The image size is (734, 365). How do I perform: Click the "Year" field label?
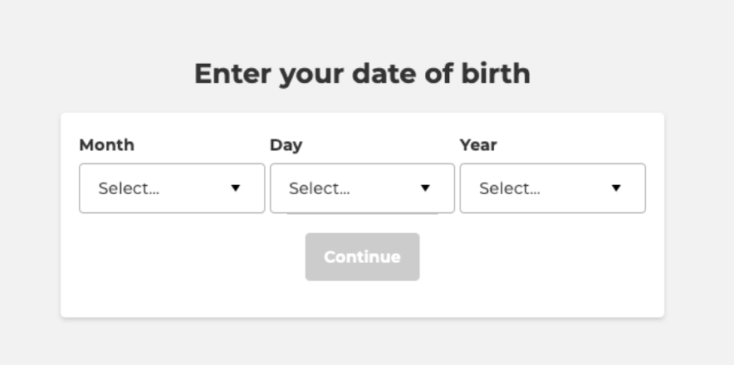[x=478, y=145]
